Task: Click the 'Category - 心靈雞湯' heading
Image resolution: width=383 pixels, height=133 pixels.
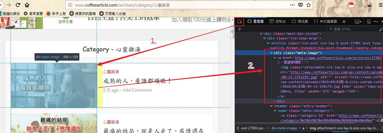Action: [x=112, y=49]
